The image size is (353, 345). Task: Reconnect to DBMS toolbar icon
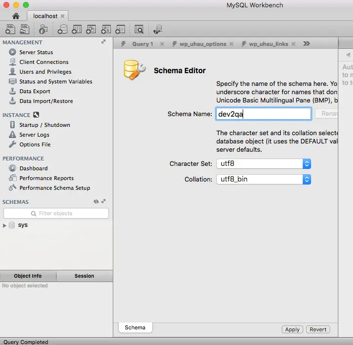pyautogui.click(x=158, y=29)
